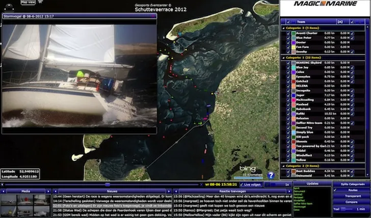Image resolution: width=371 pixels, height=218 pixels.
Task: Close the Stormvogel photo popup
Action: (x=152, y=16)
